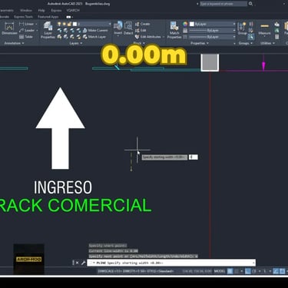Focus the keyword or phrase search box
The image size is (288, 288).
tap(223, 4)
